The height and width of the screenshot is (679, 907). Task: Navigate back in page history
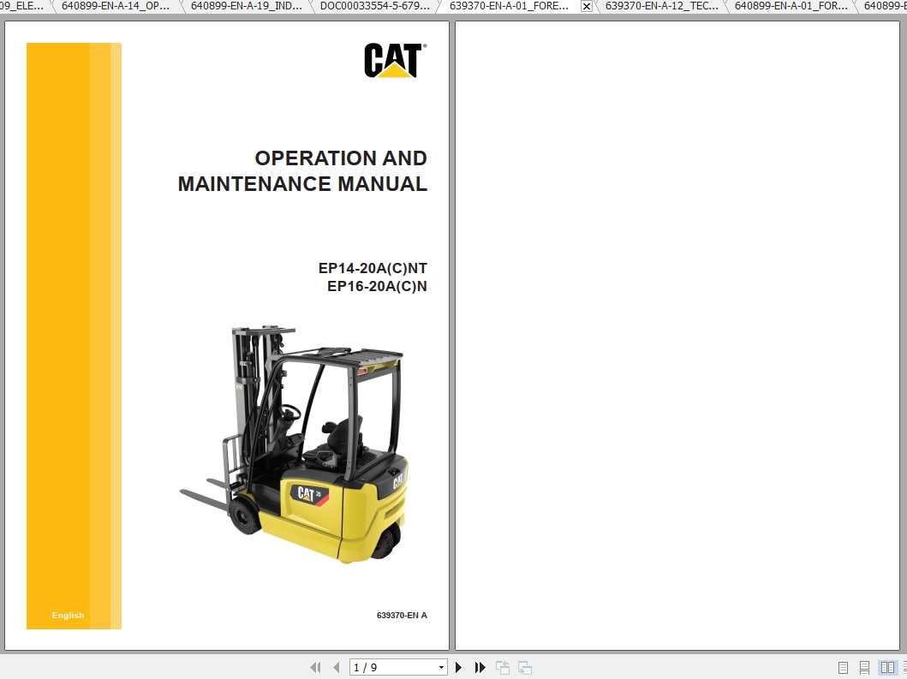click(502, 667)
